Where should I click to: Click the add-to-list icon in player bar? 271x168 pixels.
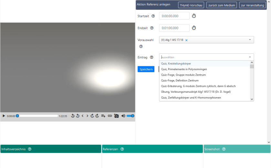103,116
